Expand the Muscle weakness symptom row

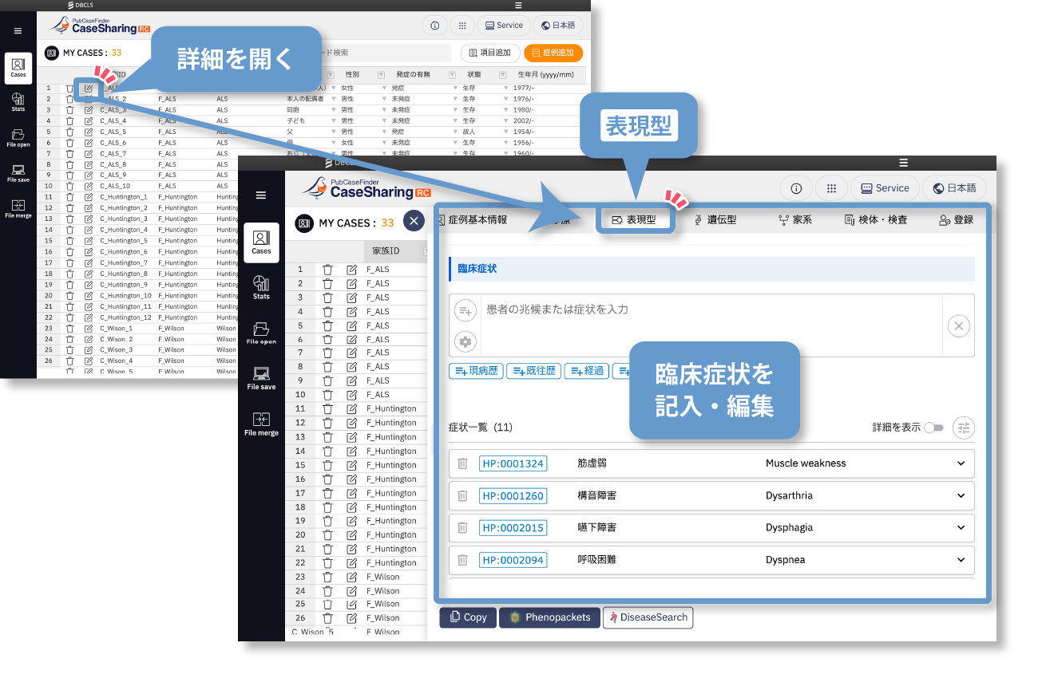pos(961,463)
